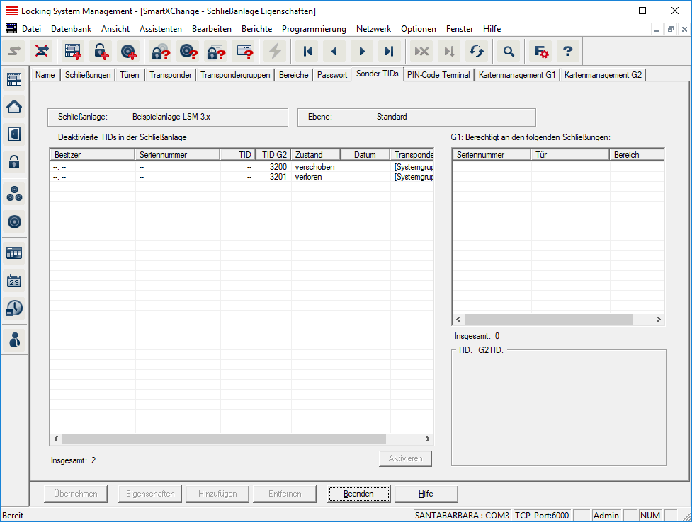Open the Programmierung menu

pos(314,29)
